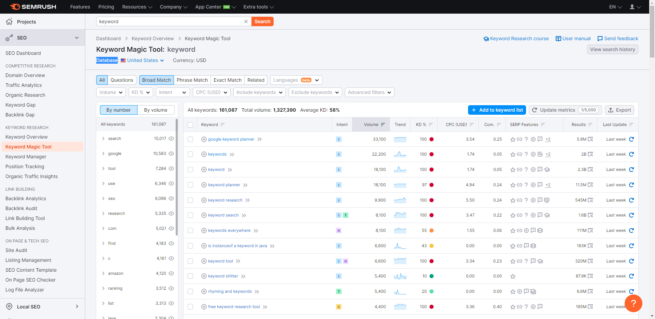Toggle eye icon for search group
This screenshot has height=319, width=655.
[171, 139]
